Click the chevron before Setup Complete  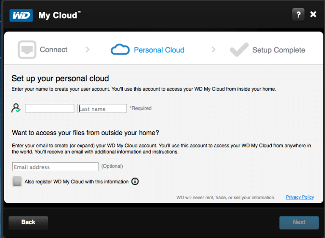coord(213,50)
